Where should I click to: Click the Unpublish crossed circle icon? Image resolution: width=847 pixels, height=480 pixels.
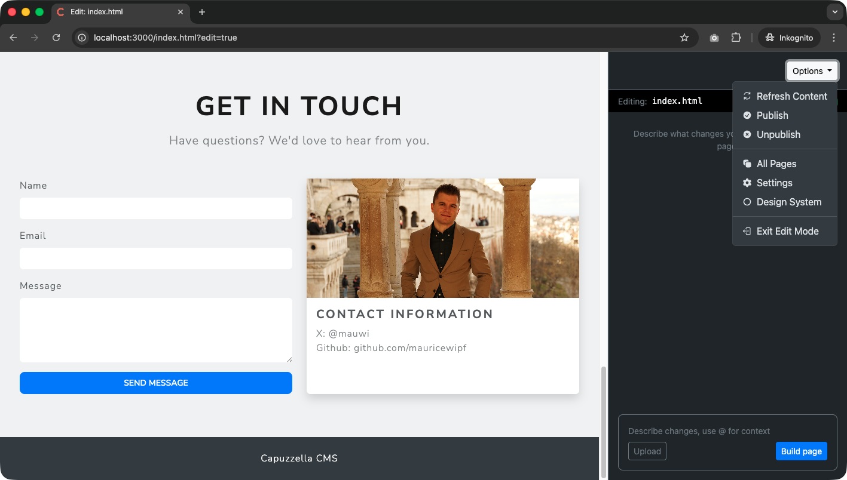pos(747,134)
